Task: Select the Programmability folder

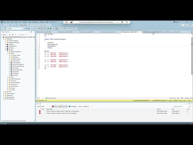Action: click(15, 82)
